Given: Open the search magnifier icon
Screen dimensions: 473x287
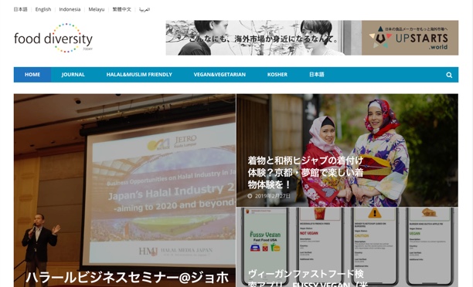Looking at the screenshot, I should click(449, 75).
